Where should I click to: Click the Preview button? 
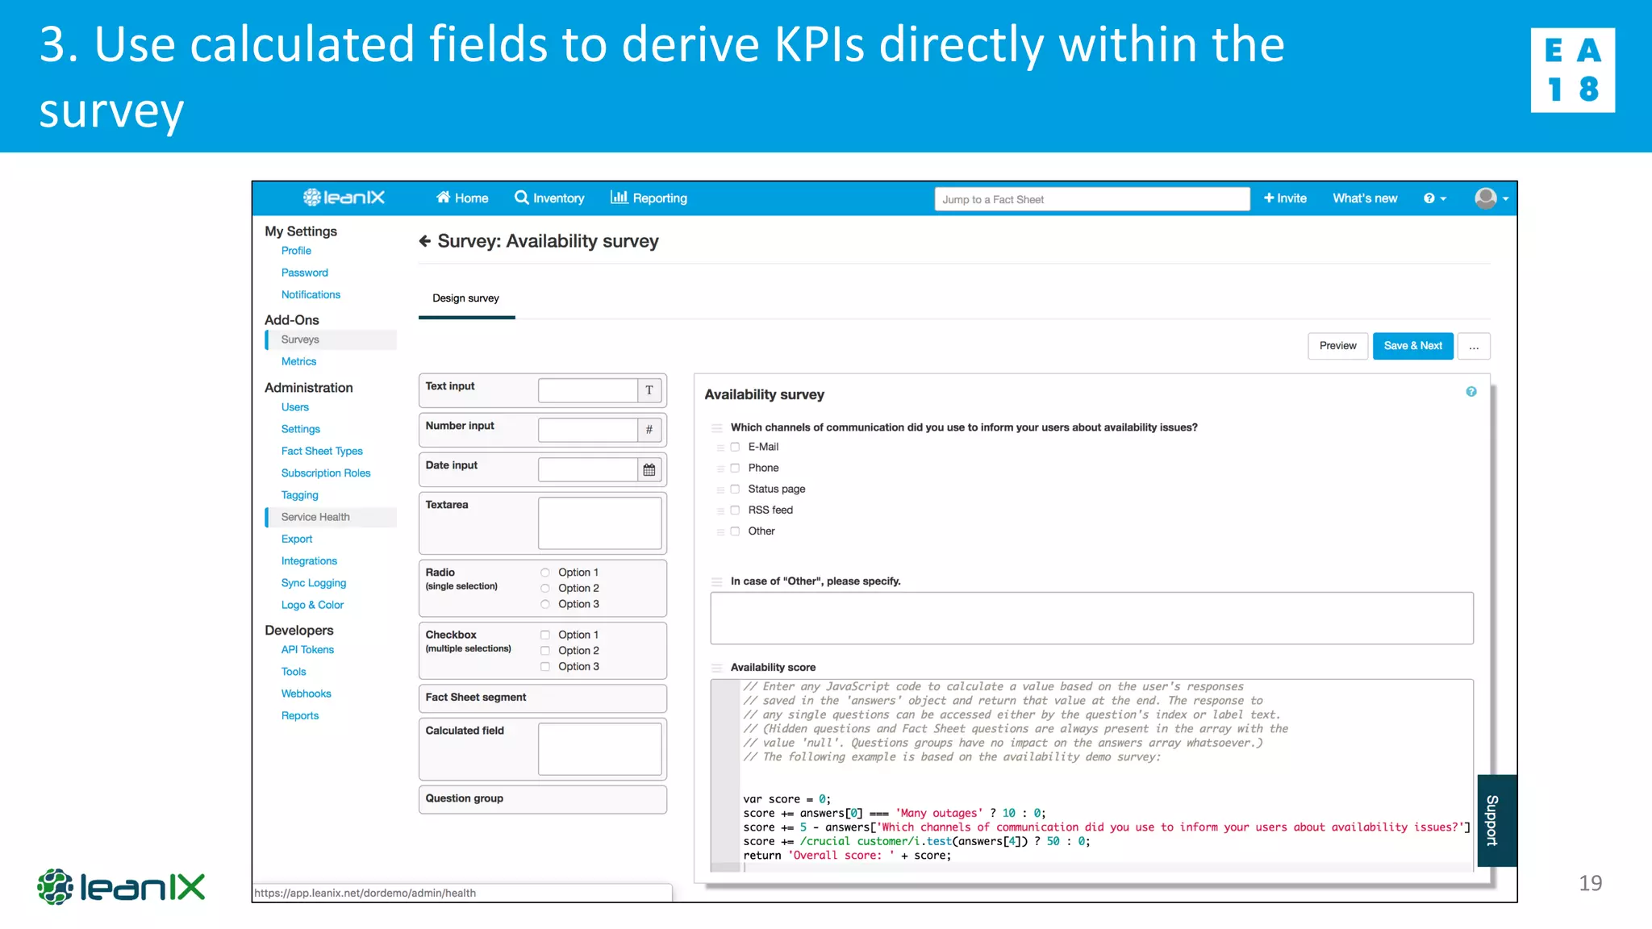[x=1337, y=346]
